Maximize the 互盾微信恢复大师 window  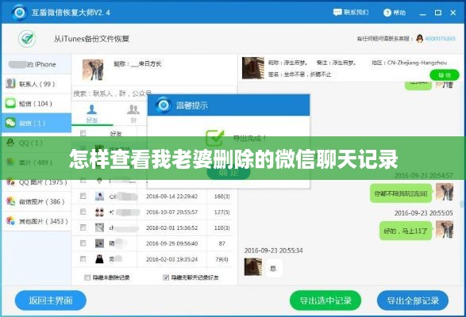click(437, 13)
